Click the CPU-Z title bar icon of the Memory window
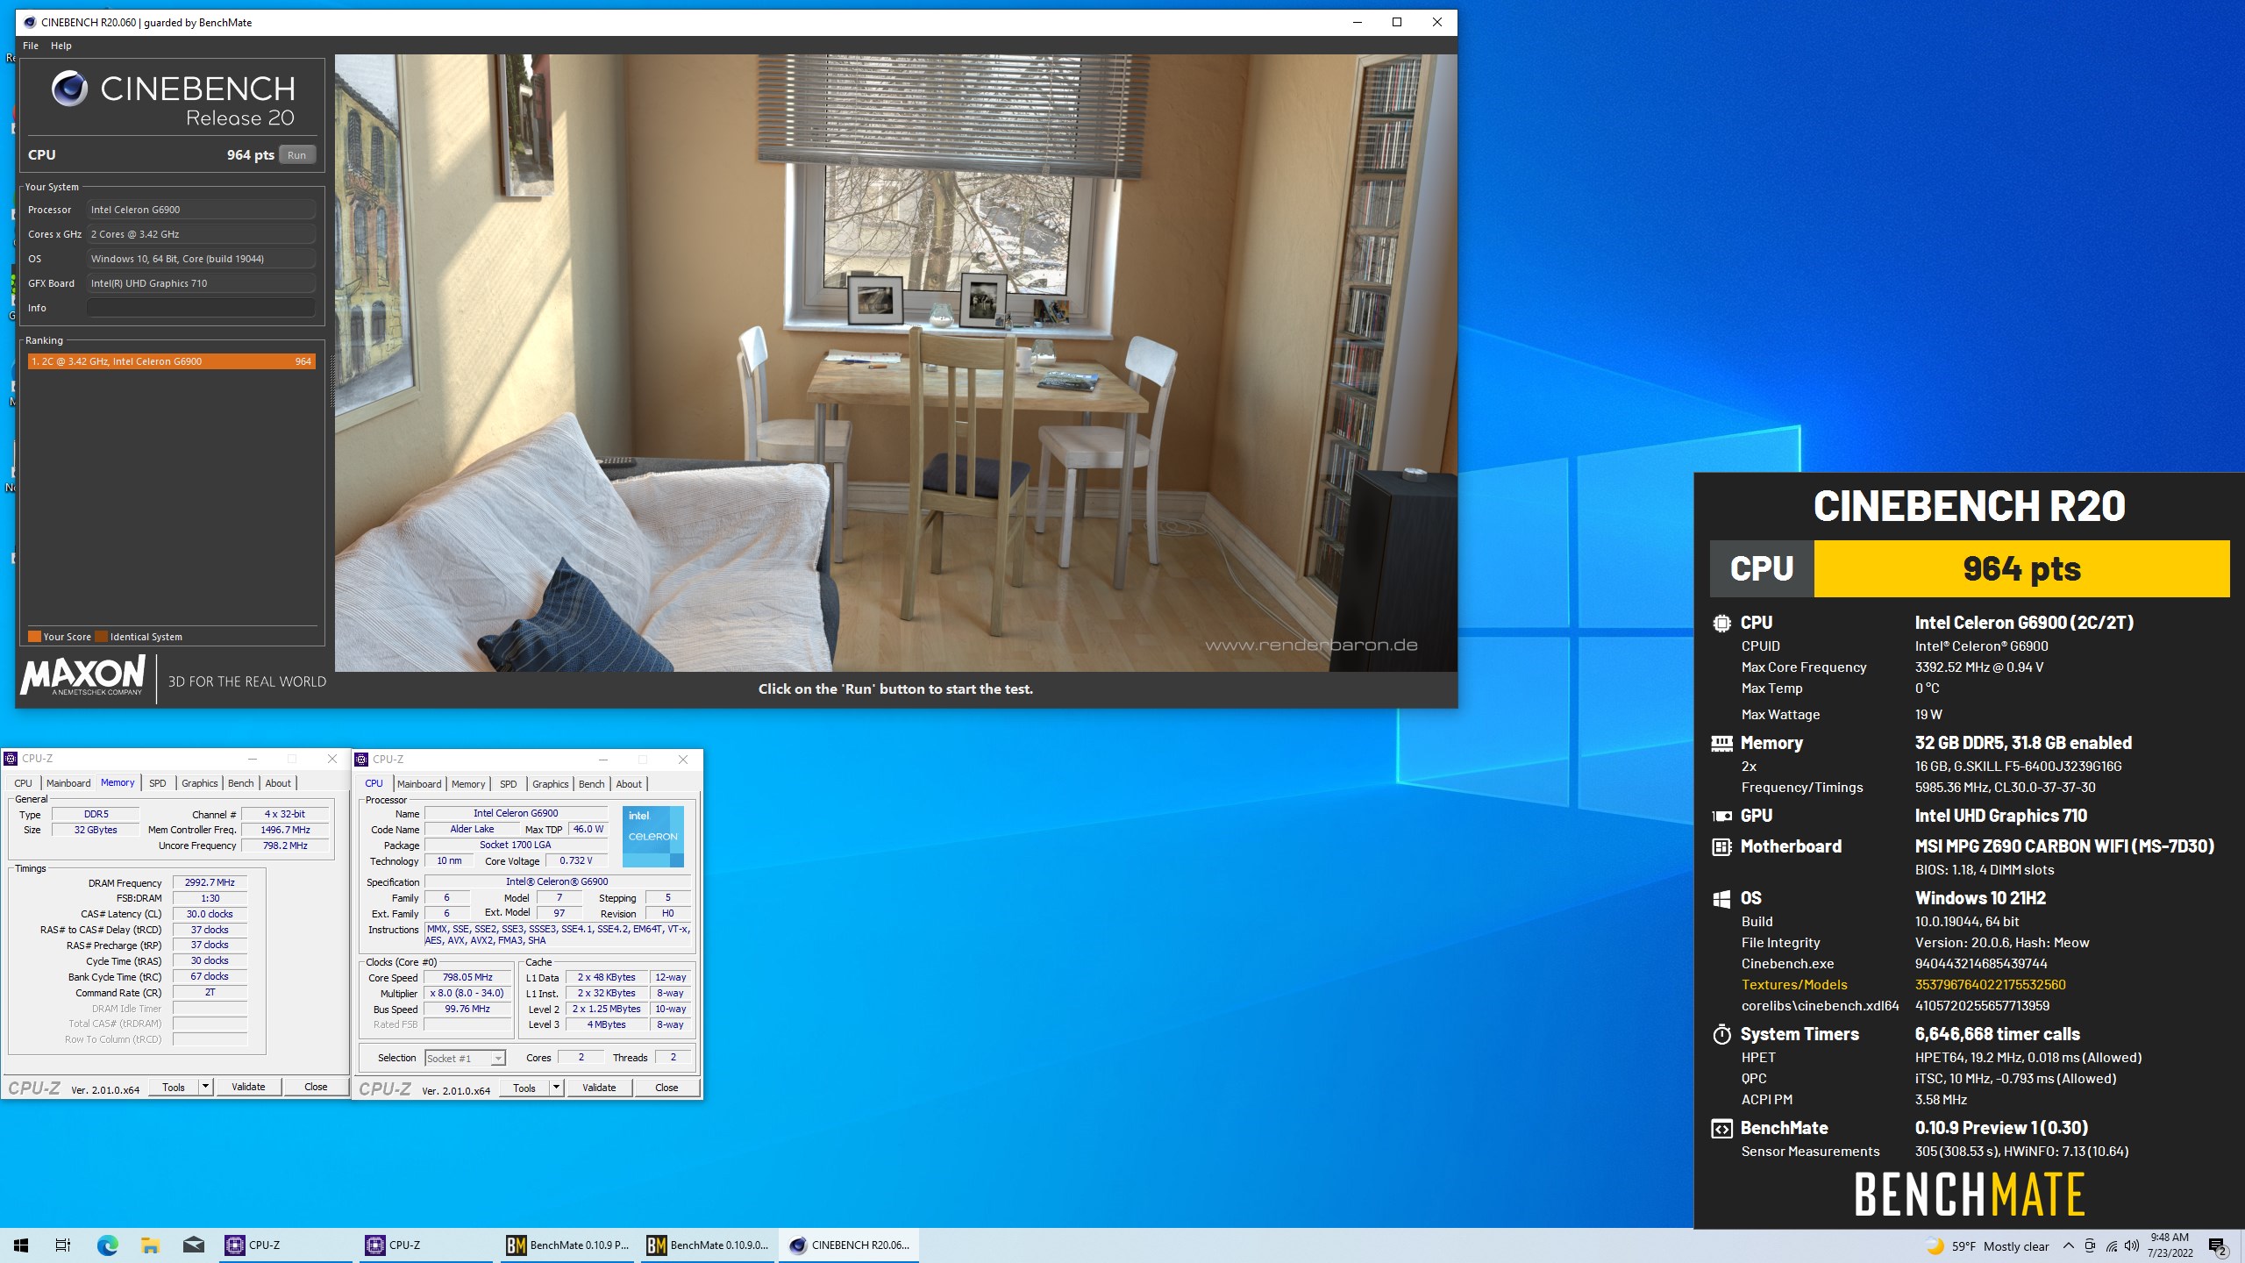The image size is (2245, 1263). pos(11,759)
